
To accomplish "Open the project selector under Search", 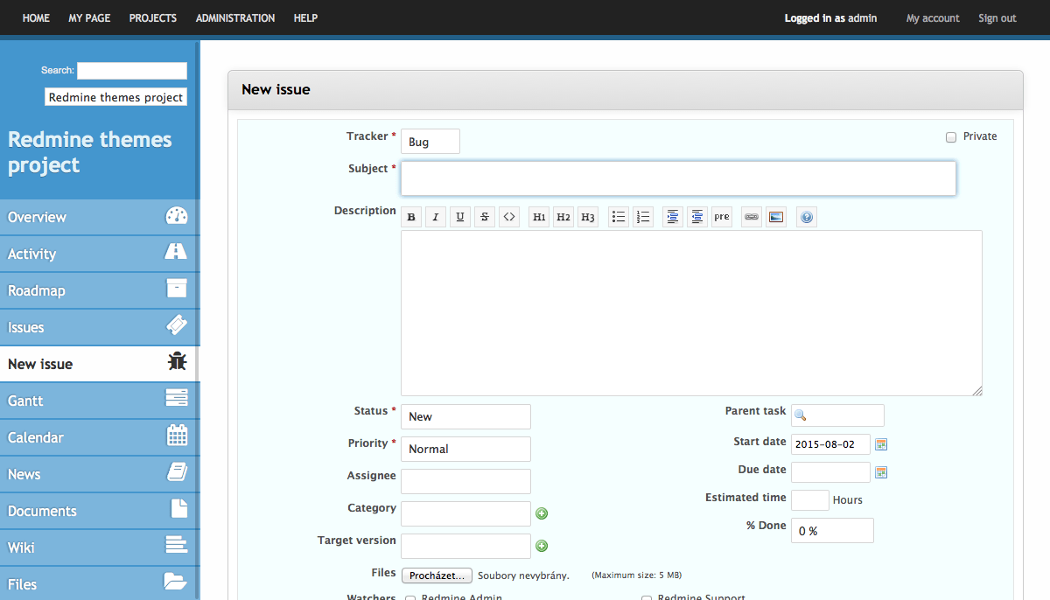I will coord(115,97).
